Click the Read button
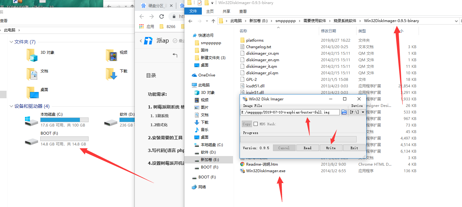 (308, 148)
